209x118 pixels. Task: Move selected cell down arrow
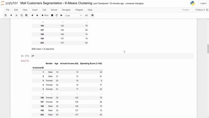tap(37, 15)
